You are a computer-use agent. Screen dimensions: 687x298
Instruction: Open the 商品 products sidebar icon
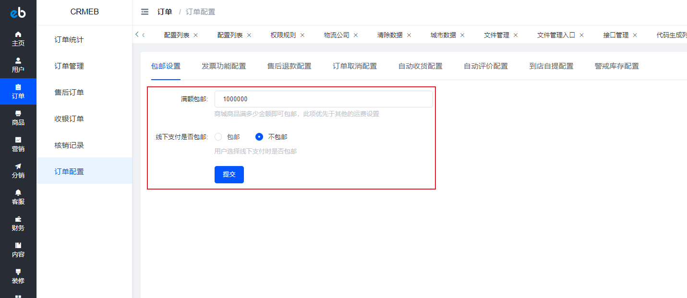[x=18, y=114]
